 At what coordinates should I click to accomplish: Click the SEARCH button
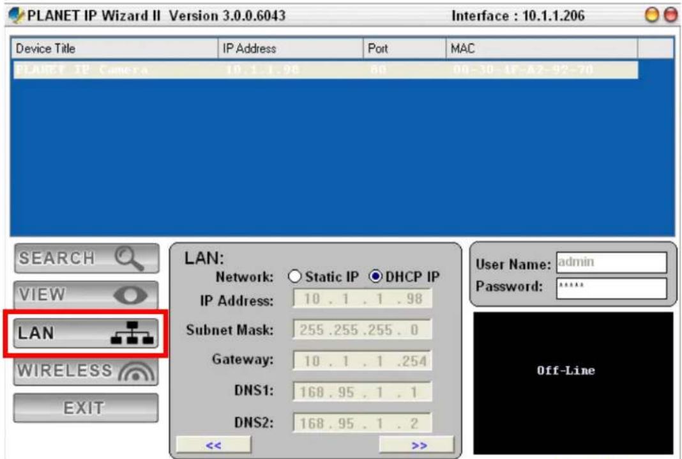(x=86, y=258)
